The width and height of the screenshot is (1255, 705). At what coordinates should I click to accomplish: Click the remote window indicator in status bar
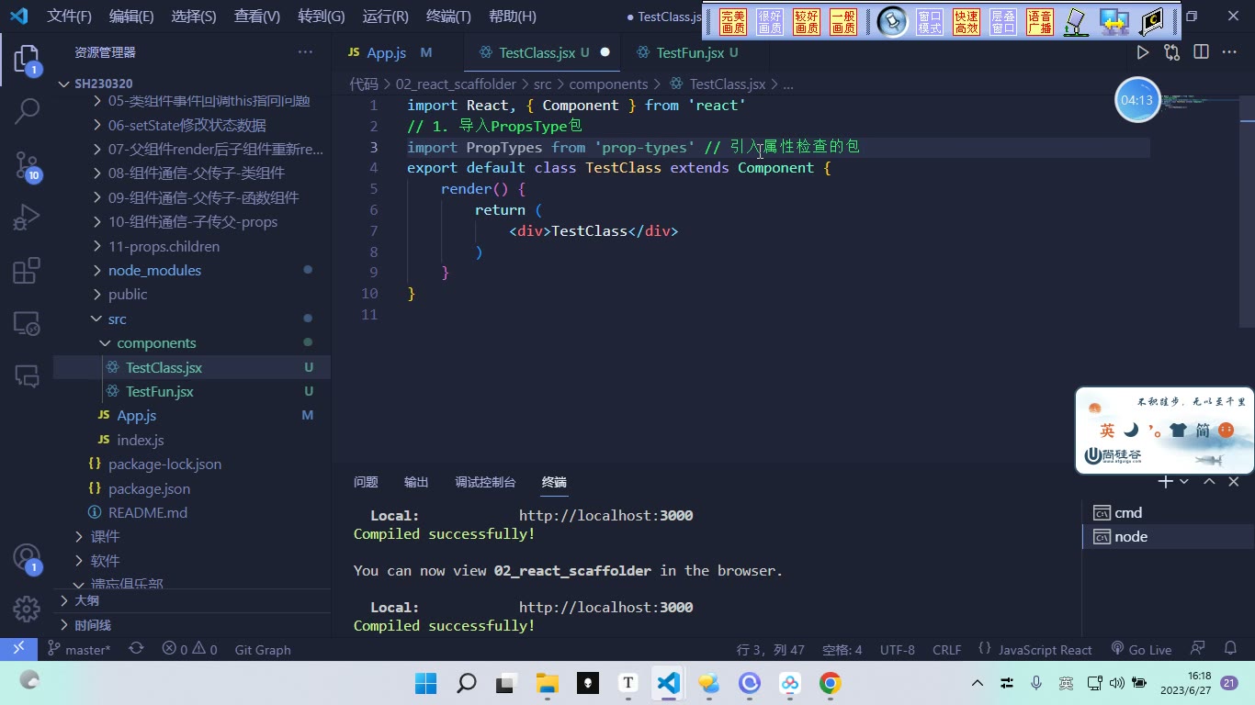[x=18, y=649]
